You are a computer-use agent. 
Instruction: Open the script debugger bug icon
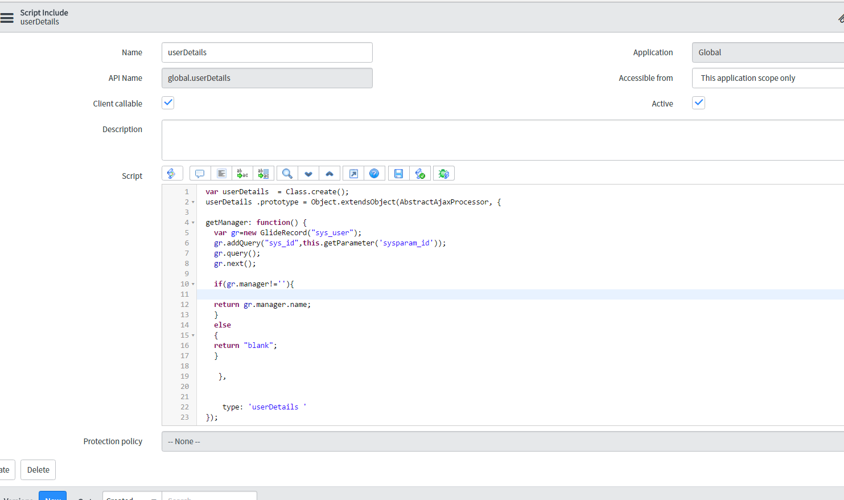click(444, 174)
